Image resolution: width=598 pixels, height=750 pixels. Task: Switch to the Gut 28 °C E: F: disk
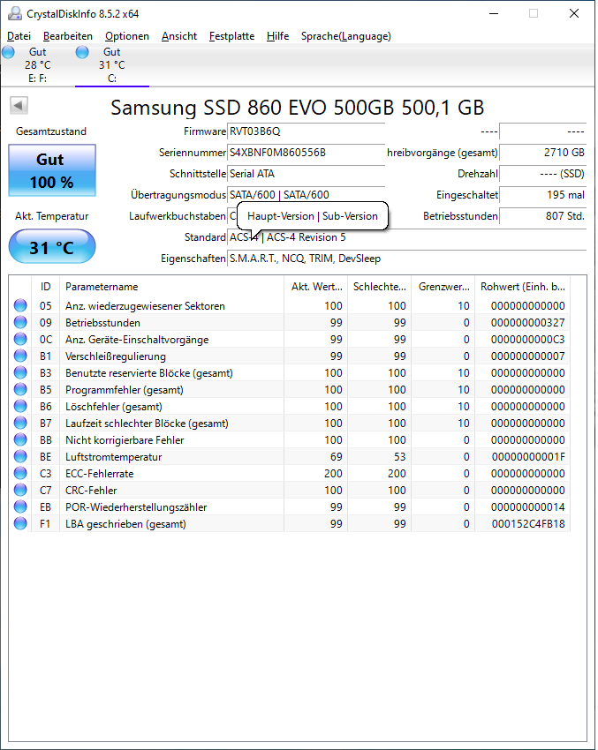coord(38,65)
